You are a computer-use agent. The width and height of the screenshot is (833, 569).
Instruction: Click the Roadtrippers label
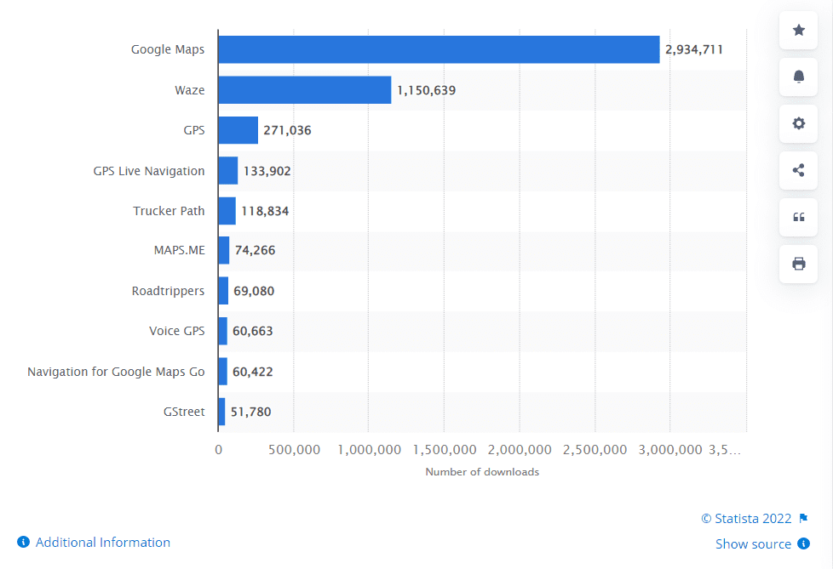pyautogui.click(x=168, y=291)
